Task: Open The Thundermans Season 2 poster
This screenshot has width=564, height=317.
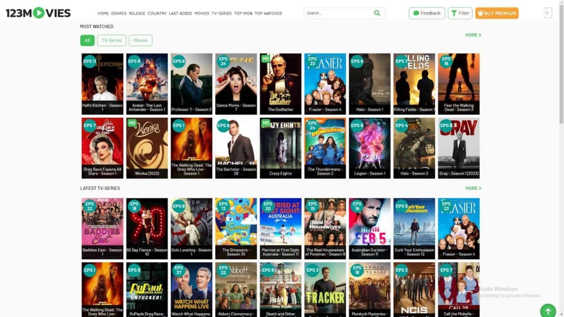Action: pos(325,148)
